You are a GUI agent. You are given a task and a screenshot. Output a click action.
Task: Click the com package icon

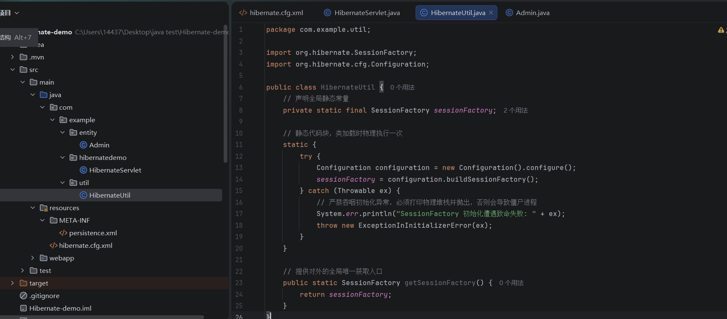click(x=54, y=107)
